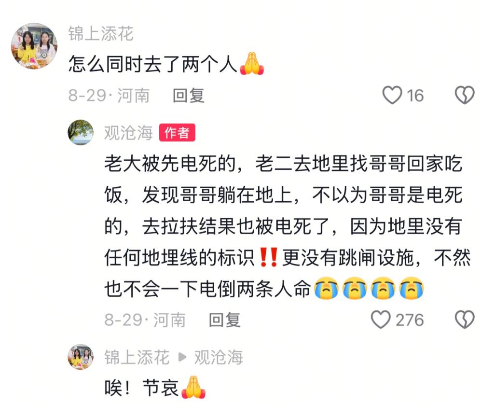Like the author's reply with 276 likes
This screenshot has height=404, width=481.
point(381,320)
